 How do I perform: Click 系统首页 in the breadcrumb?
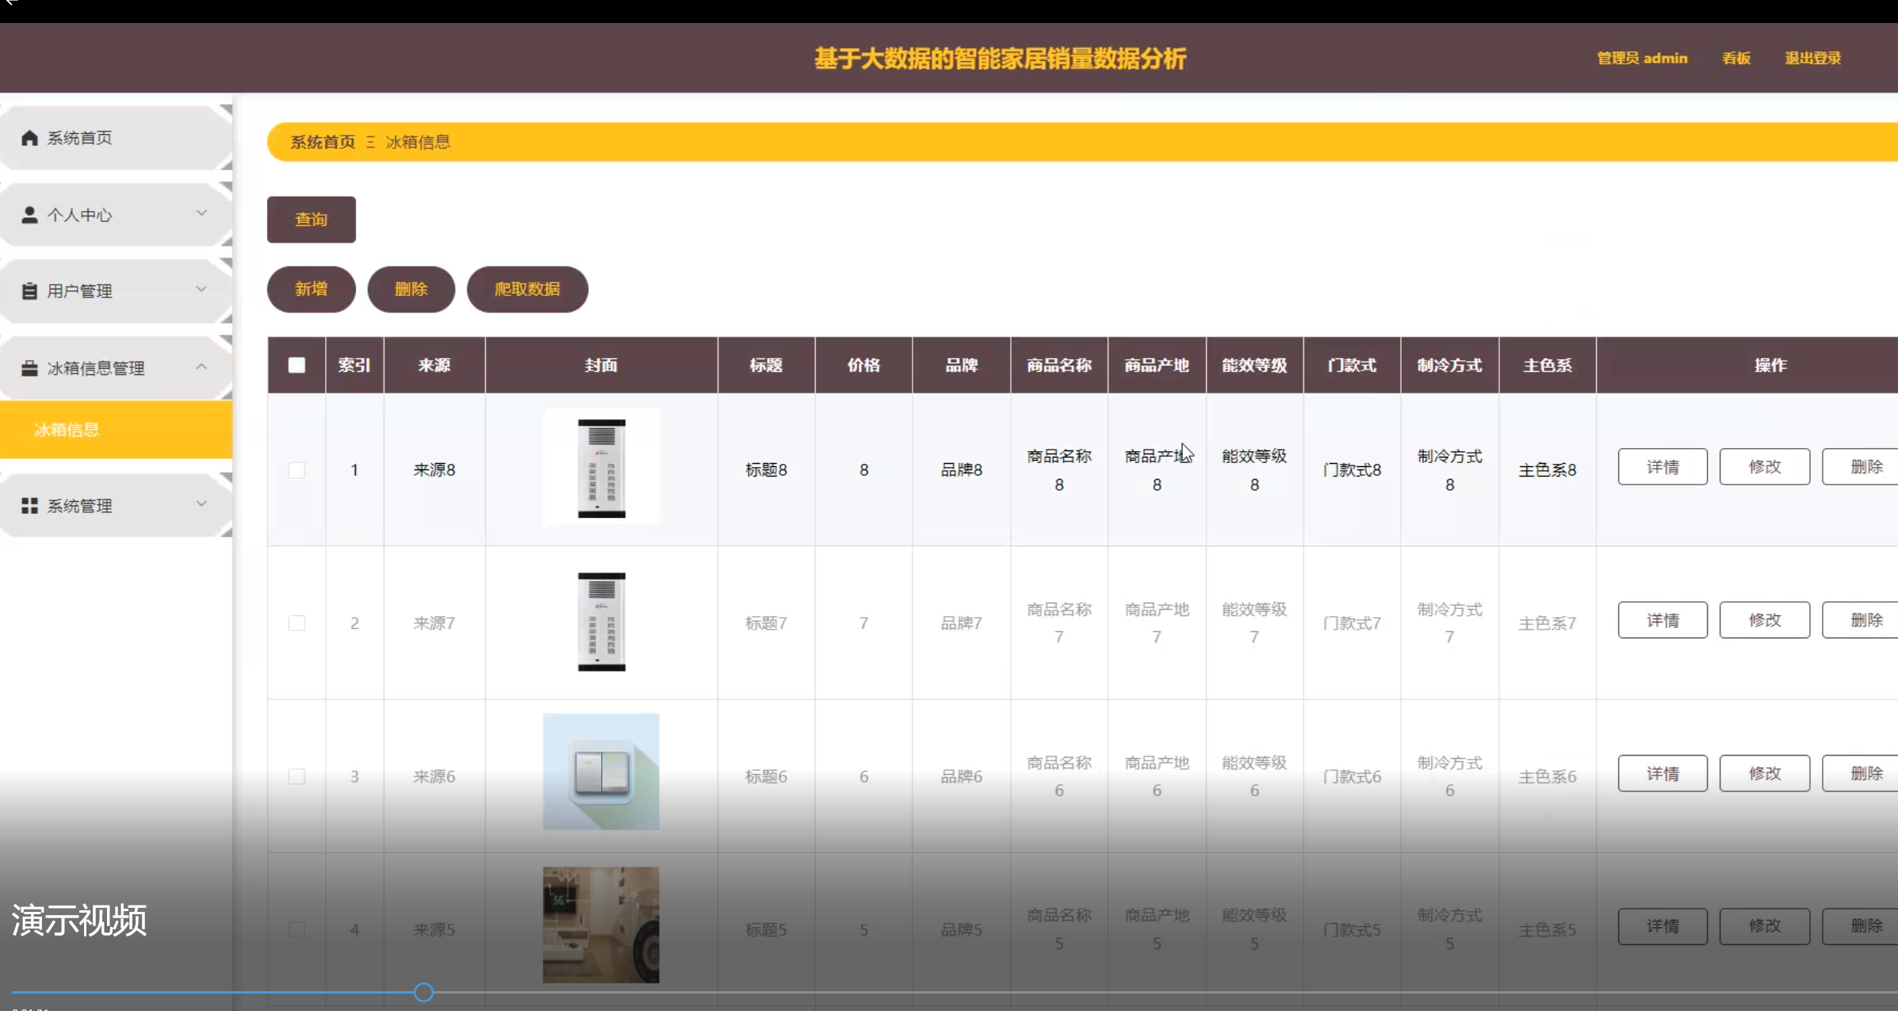coord(323,142)
